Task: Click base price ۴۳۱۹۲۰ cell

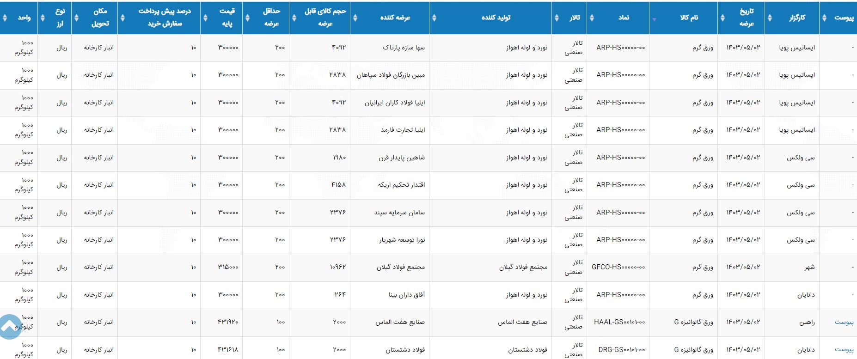Action: (x=228, y=322)
